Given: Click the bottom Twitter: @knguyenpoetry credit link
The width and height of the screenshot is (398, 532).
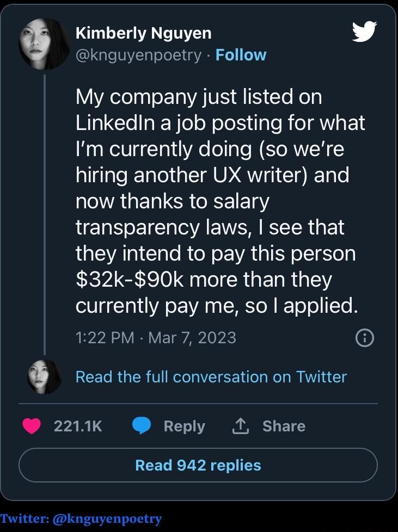Looking at the screenshot, I should pyautogui.click(x=81, y=519).
